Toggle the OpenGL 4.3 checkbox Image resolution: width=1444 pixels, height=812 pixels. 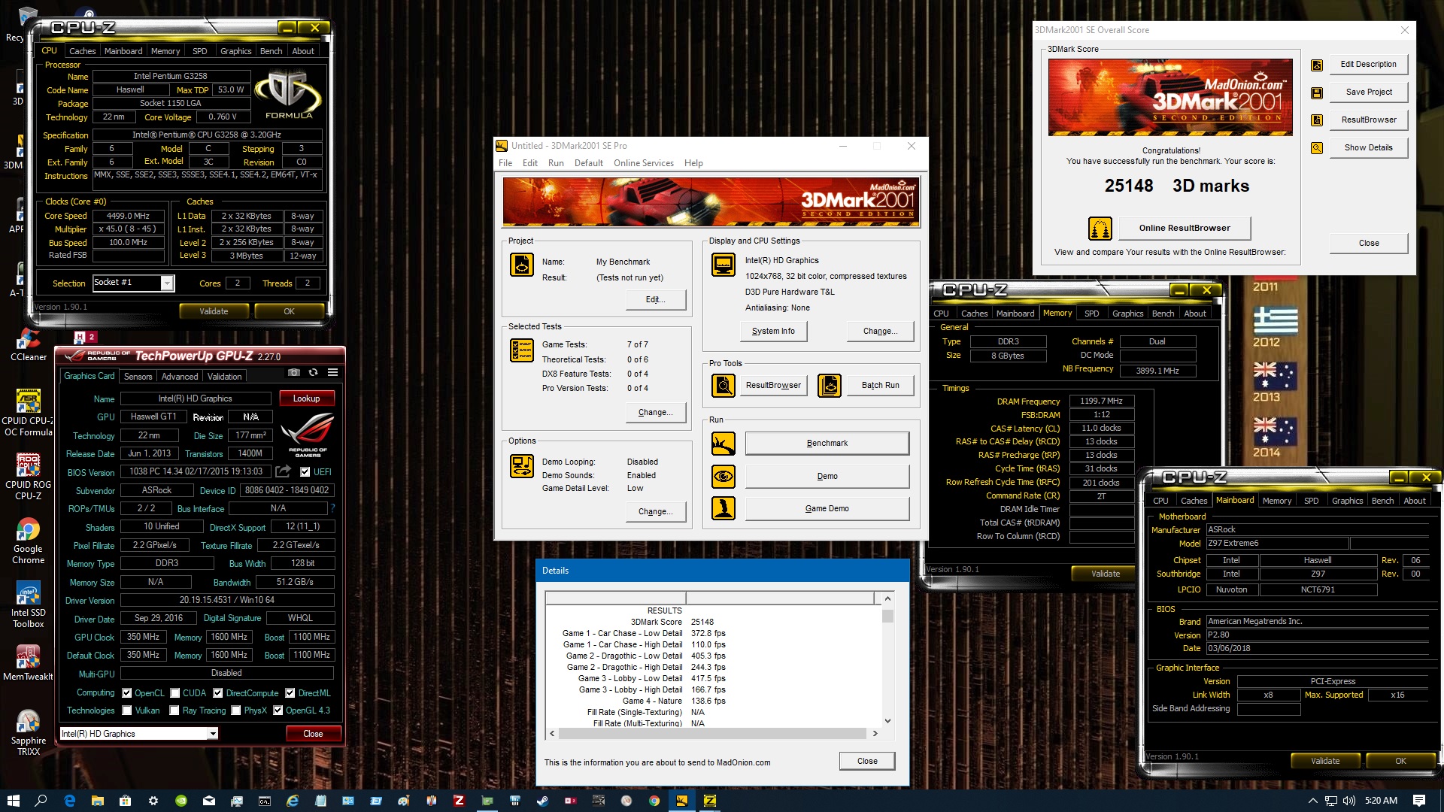278,710
